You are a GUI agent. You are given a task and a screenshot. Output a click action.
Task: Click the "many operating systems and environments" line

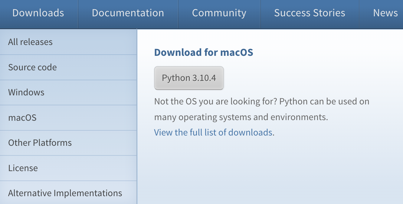pyautogui.click(x=241, y=117)
